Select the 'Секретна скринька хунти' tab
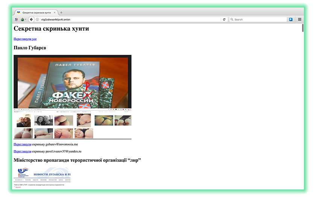 [36, 12]
